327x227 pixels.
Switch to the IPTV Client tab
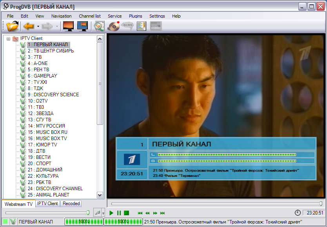pyautogui.click(x=47, y=204)
